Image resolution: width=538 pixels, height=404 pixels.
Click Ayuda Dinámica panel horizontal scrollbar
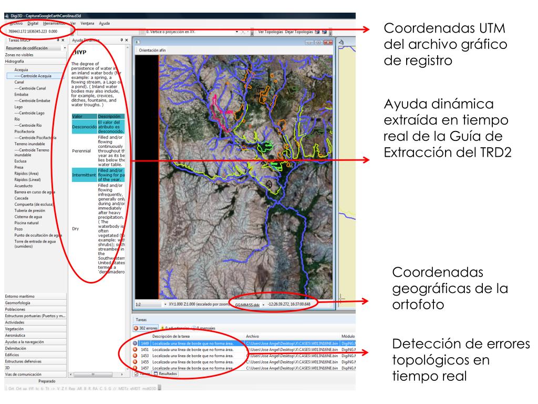click(97, 374)
